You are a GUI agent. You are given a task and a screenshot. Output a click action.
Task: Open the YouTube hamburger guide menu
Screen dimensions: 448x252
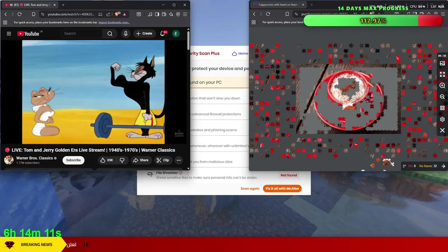9,34
